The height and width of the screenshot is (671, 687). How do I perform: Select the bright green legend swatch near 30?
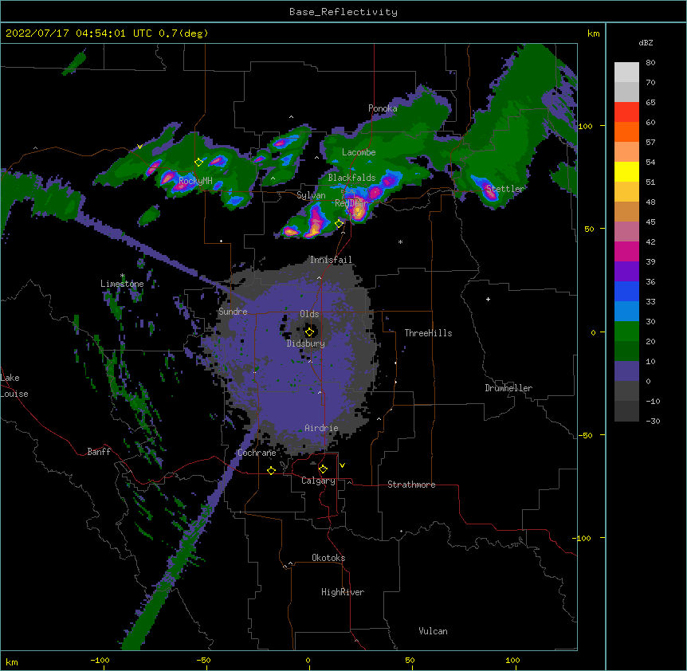pos(626,332)
